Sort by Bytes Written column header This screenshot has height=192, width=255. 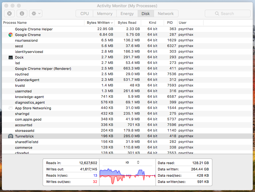tap(99, 23)
